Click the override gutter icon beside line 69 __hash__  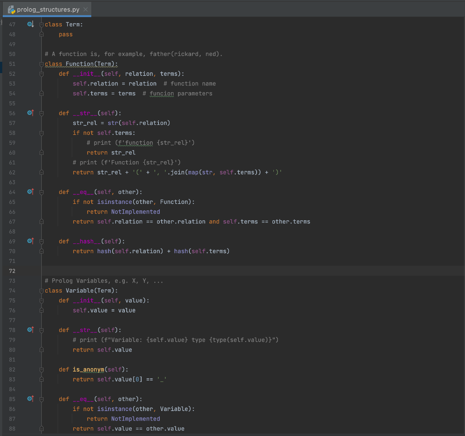coord(30,241)
